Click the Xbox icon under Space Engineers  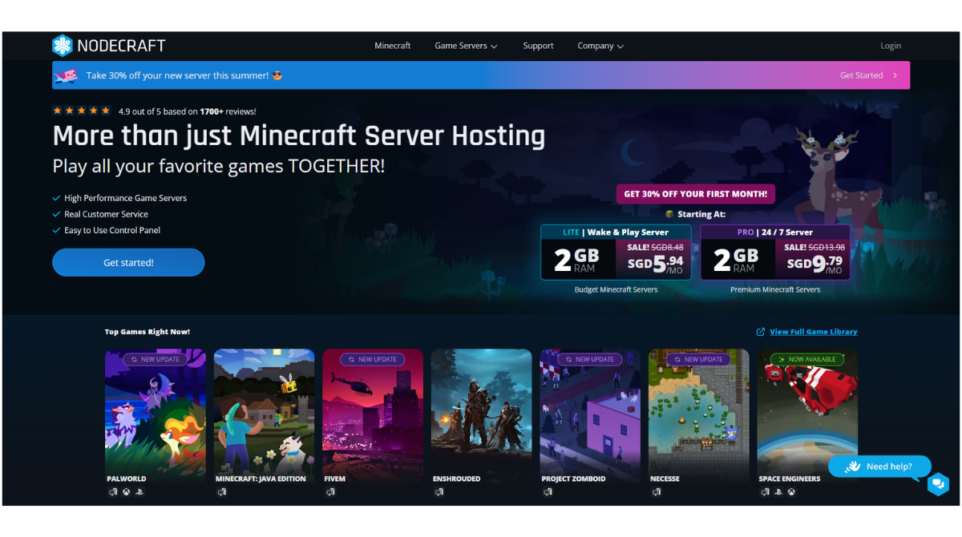tap(790, 492)
